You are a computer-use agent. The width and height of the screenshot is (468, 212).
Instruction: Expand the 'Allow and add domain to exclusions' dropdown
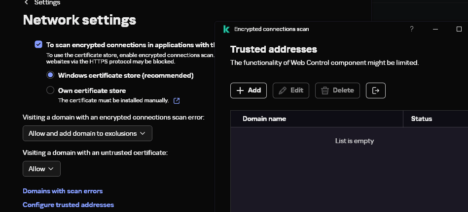pyautogui.click(x=87, y=133)
